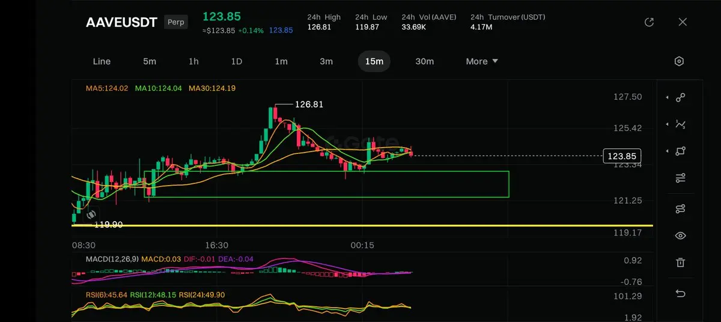
Task: Select the 15m timeframe
Action: coord(374,61)
